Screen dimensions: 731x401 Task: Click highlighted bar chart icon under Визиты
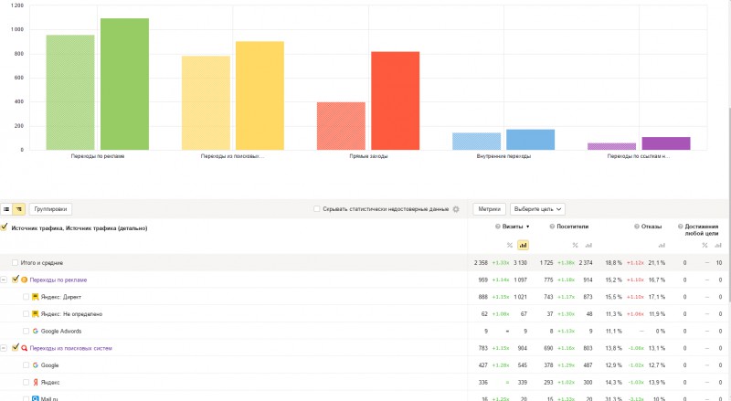pos(523,246)
